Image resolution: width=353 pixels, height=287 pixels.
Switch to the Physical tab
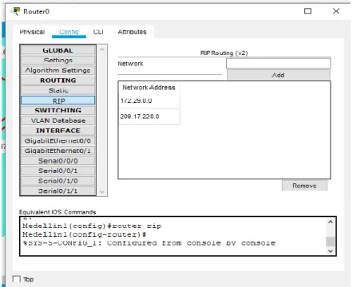32,32
